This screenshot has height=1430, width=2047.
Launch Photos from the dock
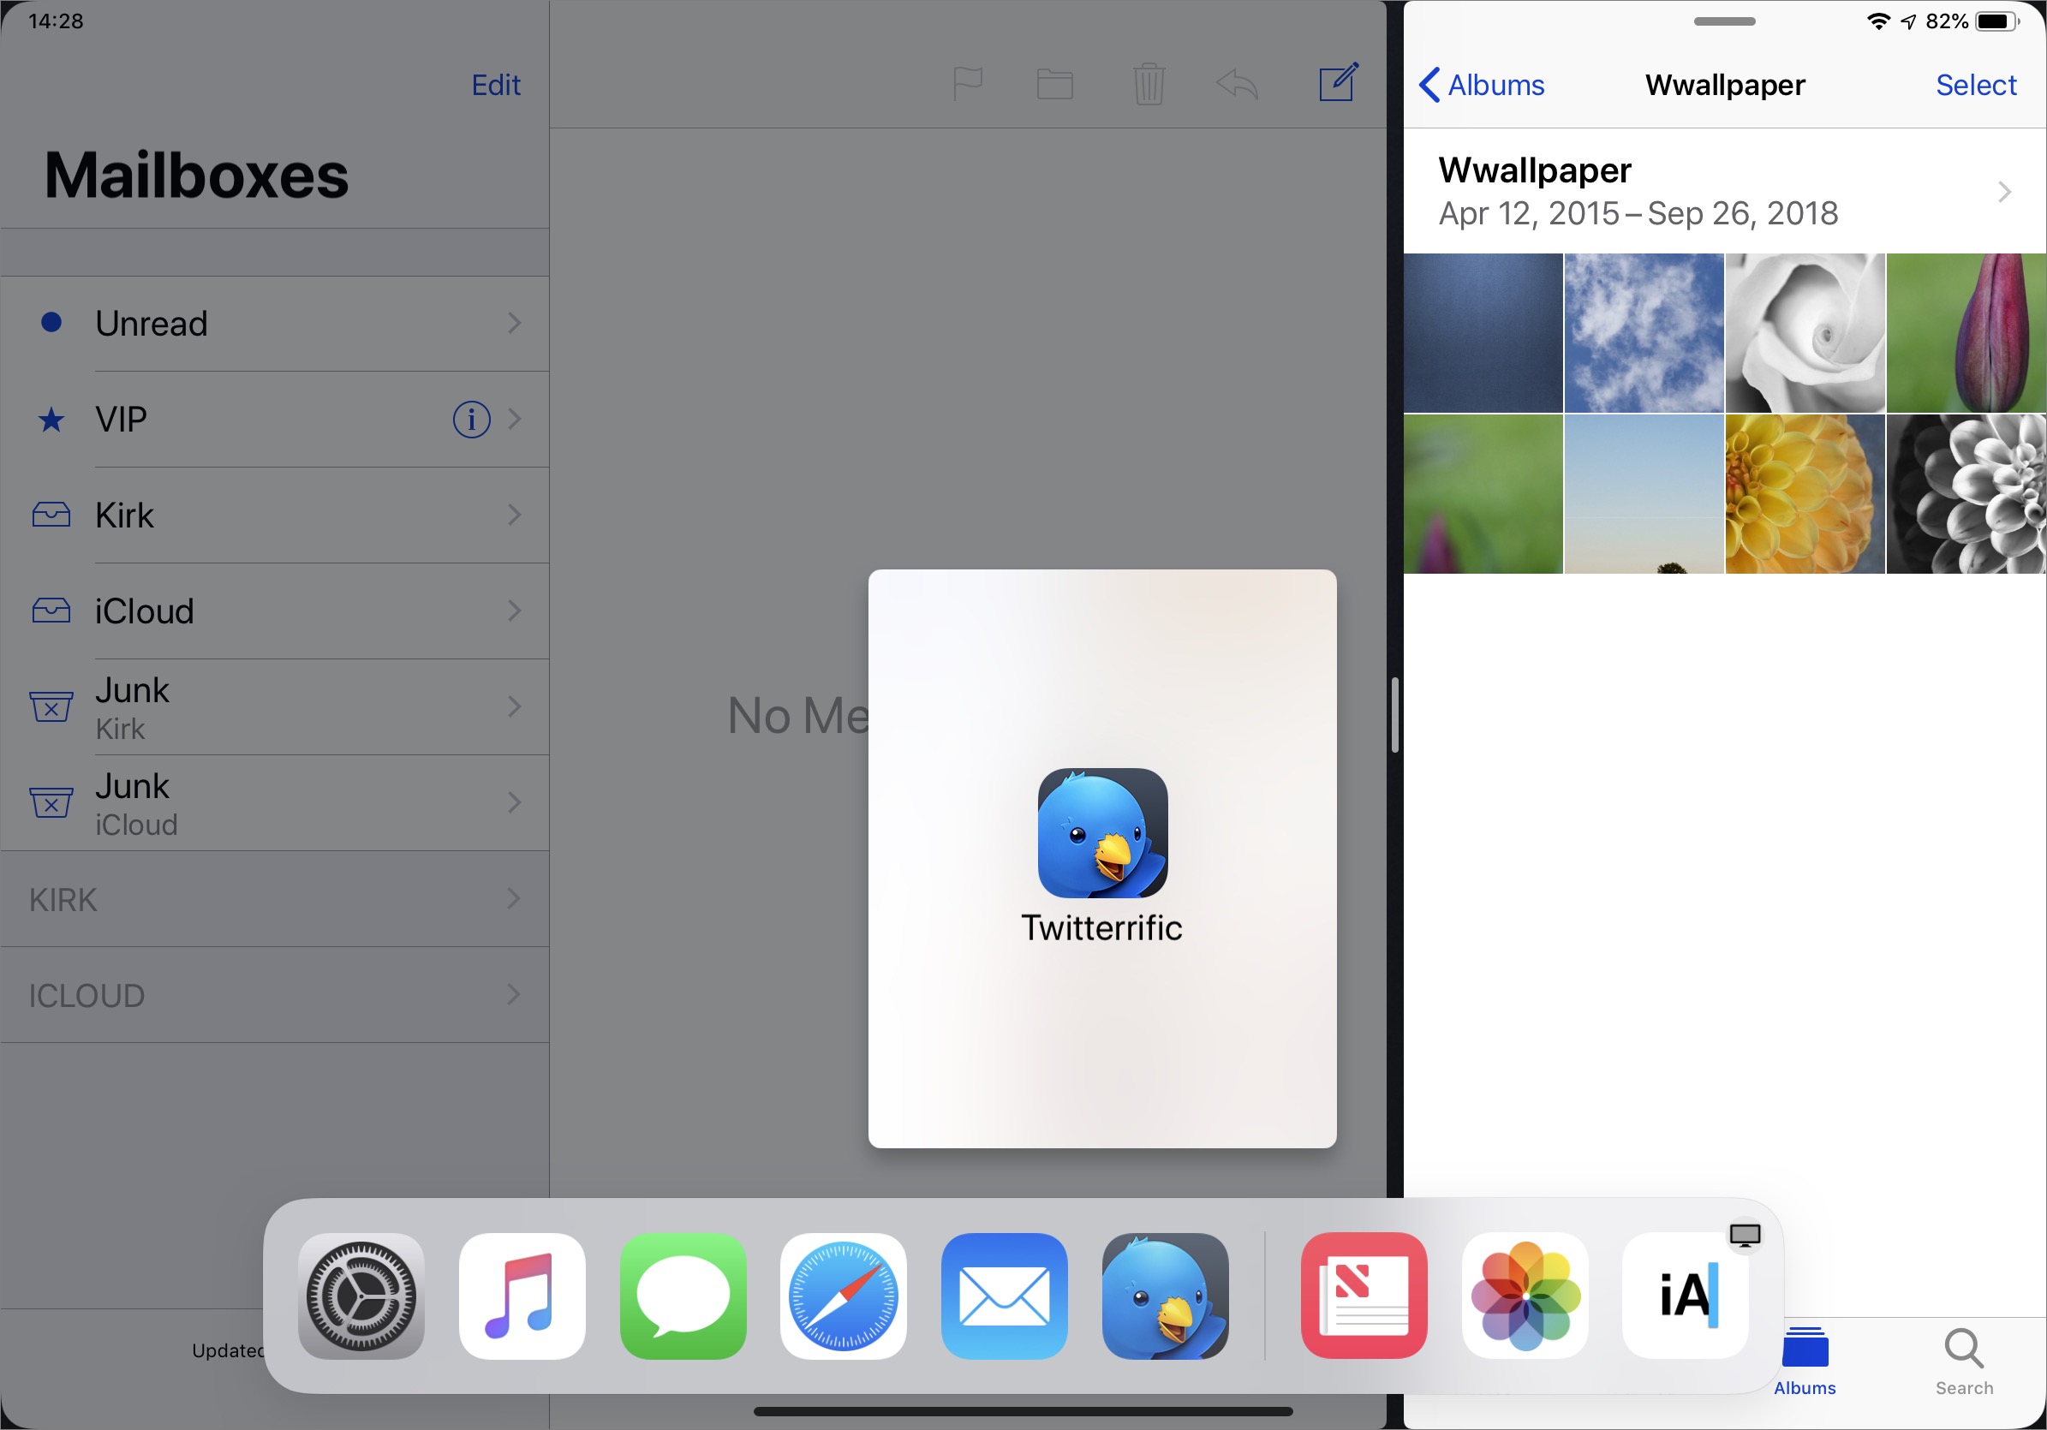[1525, 1296]
